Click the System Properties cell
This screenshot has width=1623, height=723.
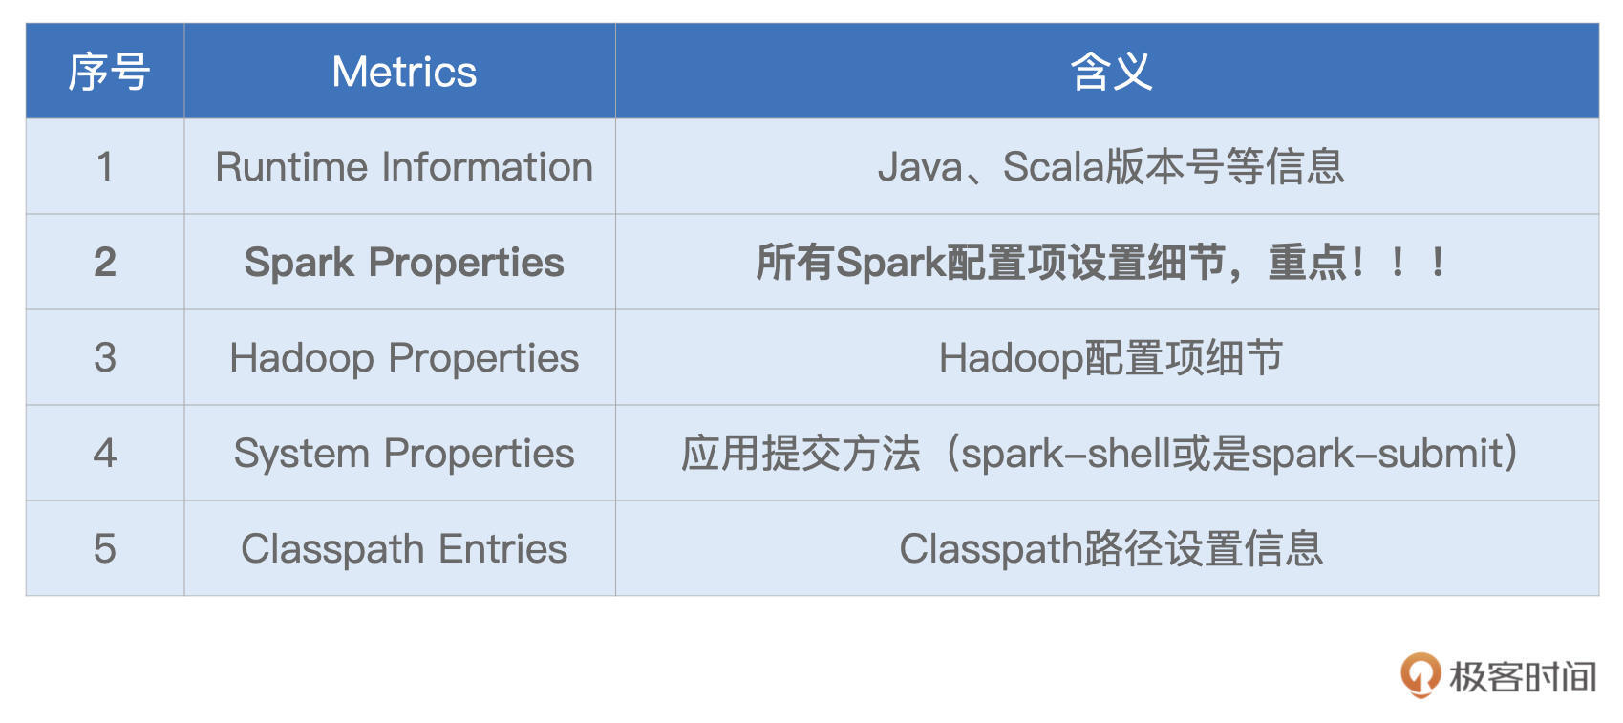click(403, 454)
